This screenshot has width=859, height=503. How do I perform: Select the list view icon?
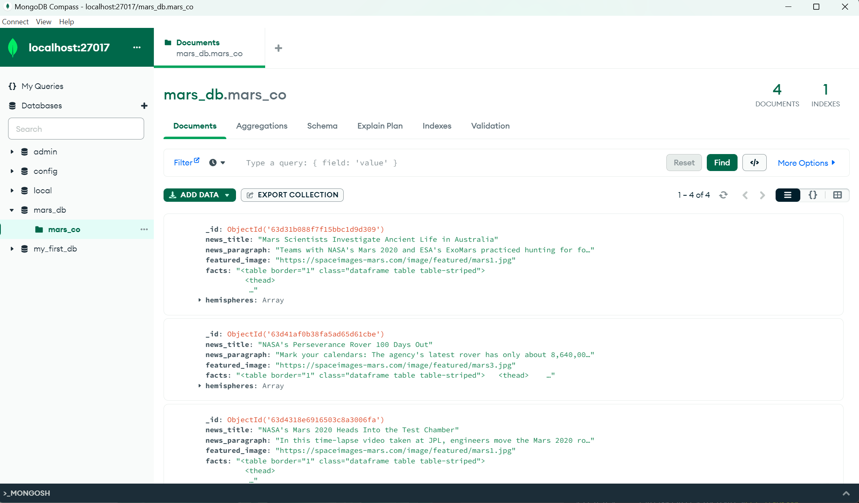(x=787, y=195)
